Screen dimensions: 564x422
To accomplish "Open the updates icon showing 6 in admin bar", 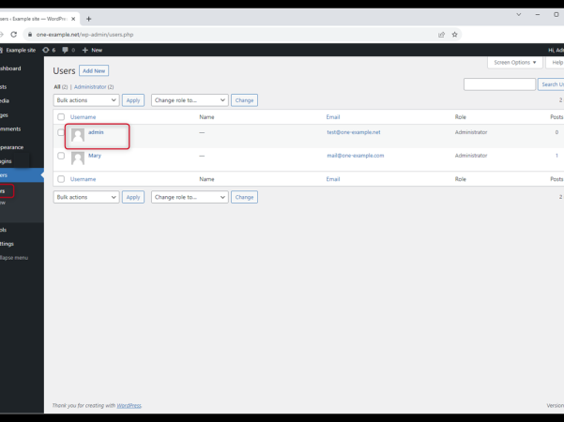I will coord(49,50).
